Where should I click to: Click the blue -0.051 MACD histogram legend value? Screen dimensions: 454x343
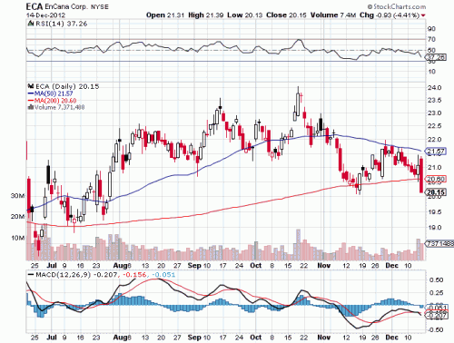click(163, 275)
